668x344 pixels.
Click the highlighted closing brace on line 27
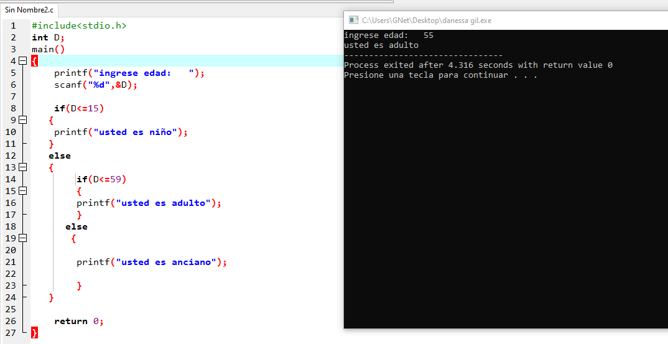34,332
